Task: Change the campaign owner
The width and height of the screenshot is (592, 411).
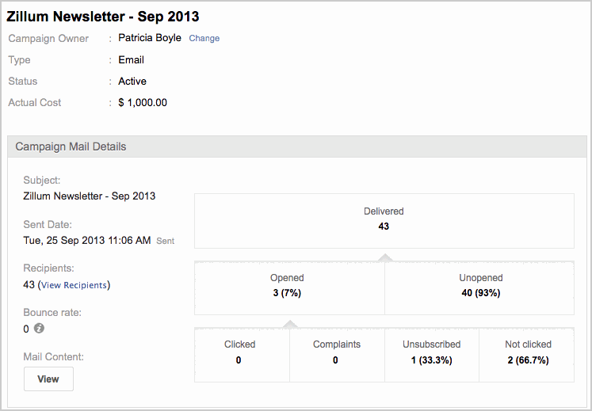Action: tap(204, 38)
